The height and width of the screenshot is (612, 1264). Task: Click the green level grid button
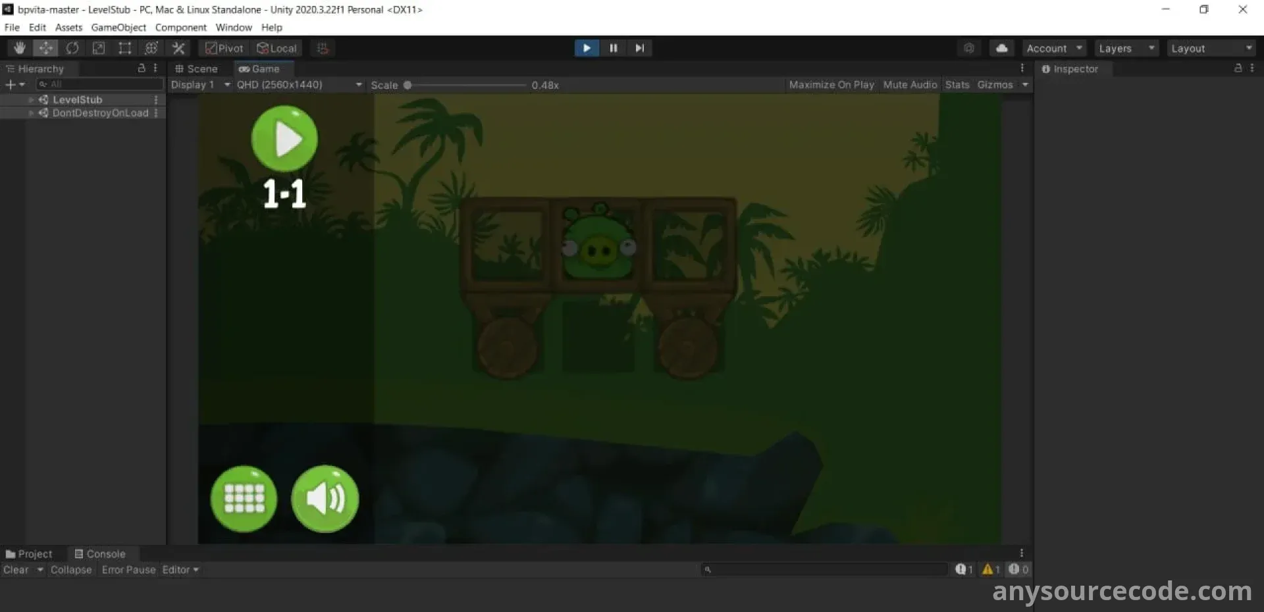point(244,499)
